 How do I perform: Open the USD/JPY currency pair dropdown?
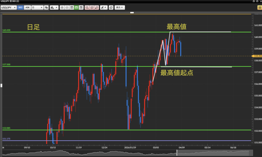(9, 8)
